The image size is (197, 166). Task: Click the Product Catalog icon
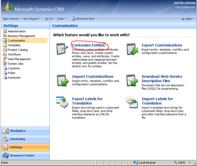tap(5, 50)
